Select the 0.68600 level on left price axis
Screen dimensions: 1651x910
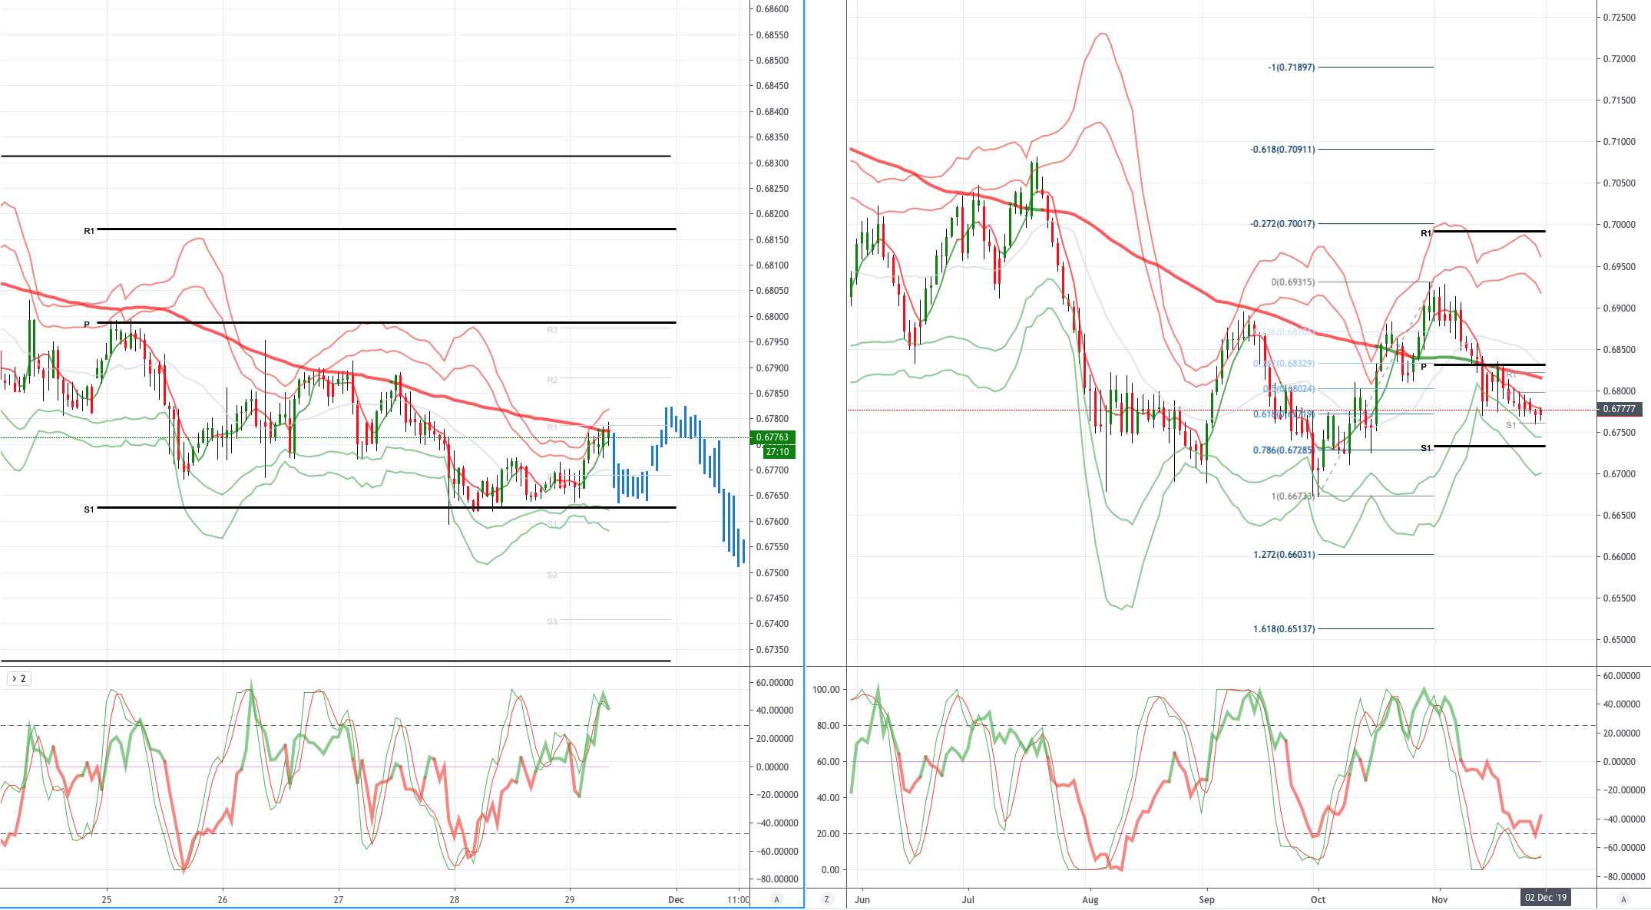tap(773, 9)
